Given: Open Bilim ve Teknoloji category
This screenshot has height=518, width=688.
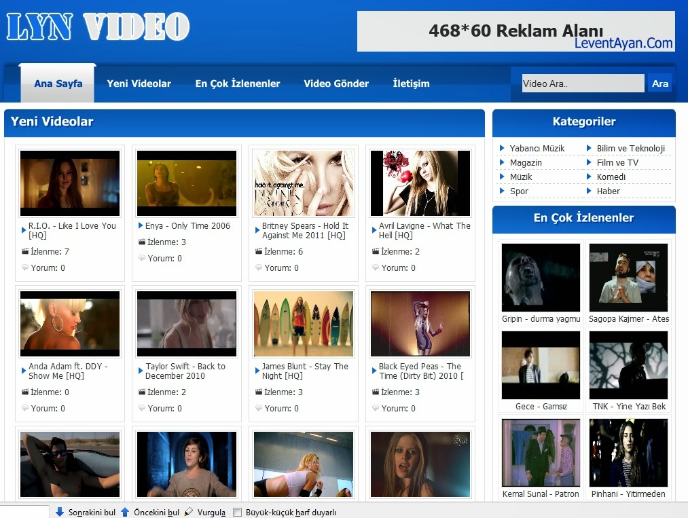Looking at the screenshot, I should (630, 148).
